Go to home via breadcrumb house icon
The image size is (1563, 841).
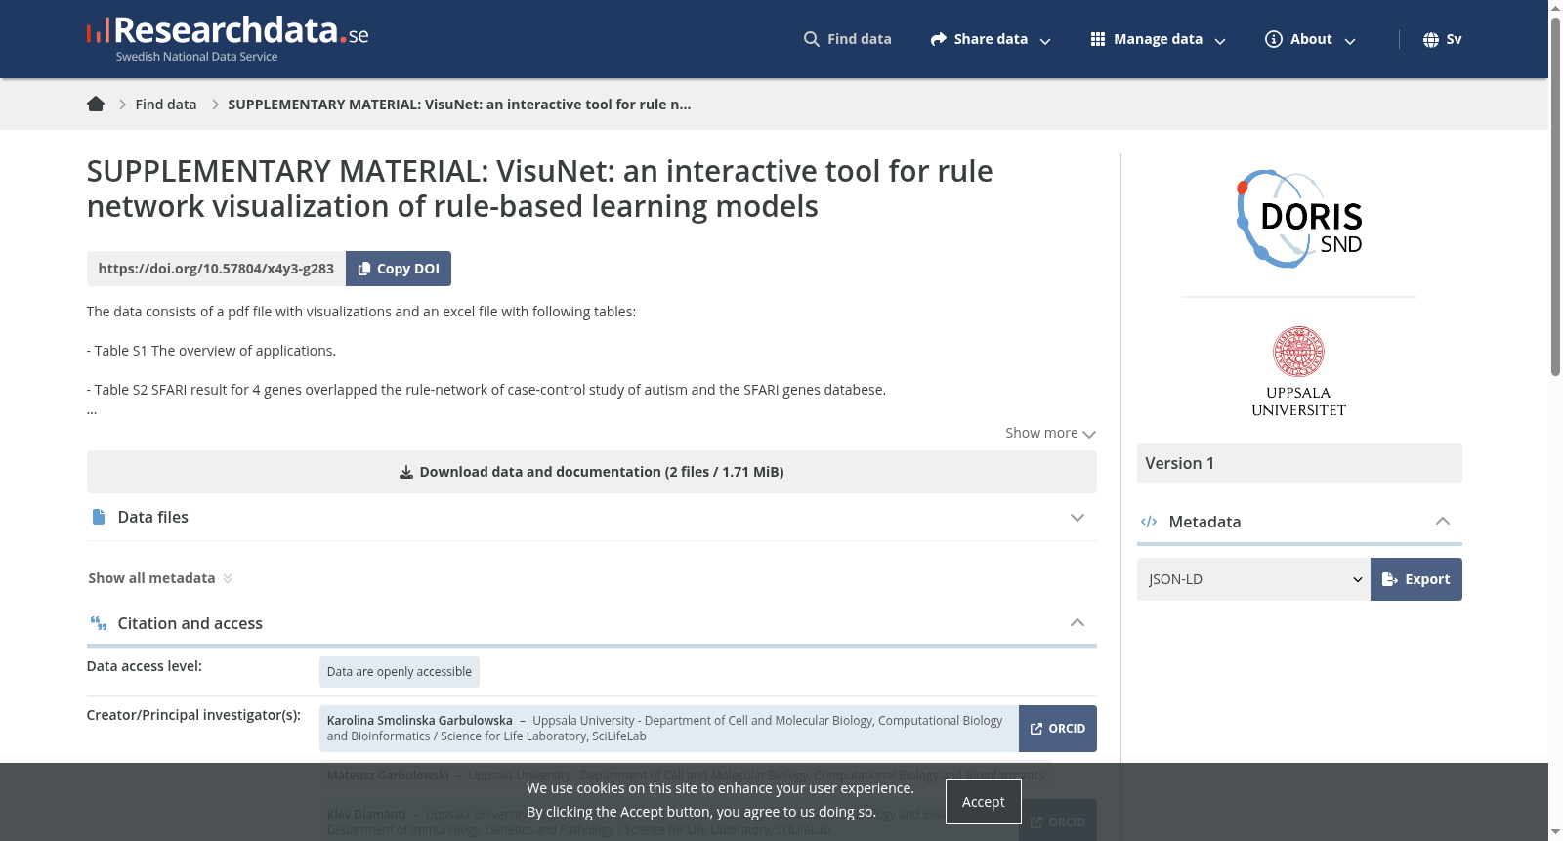[96, 104]
